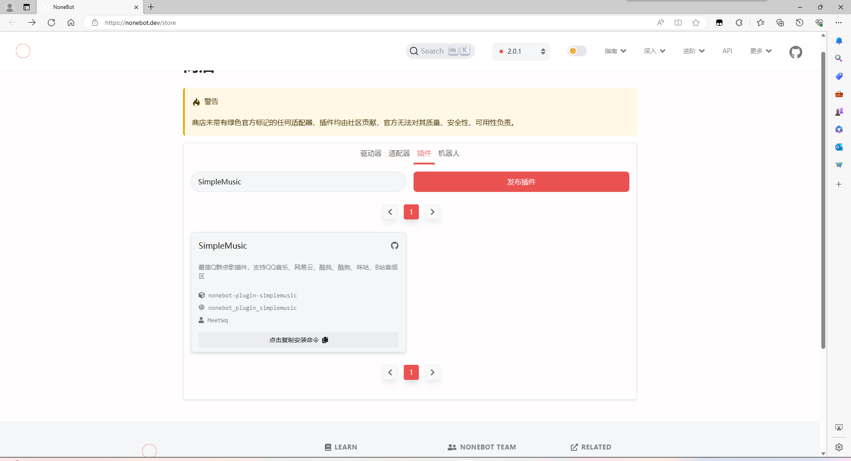Go to browser Home page
The image size is (851, 461).
tap(71, 23)
